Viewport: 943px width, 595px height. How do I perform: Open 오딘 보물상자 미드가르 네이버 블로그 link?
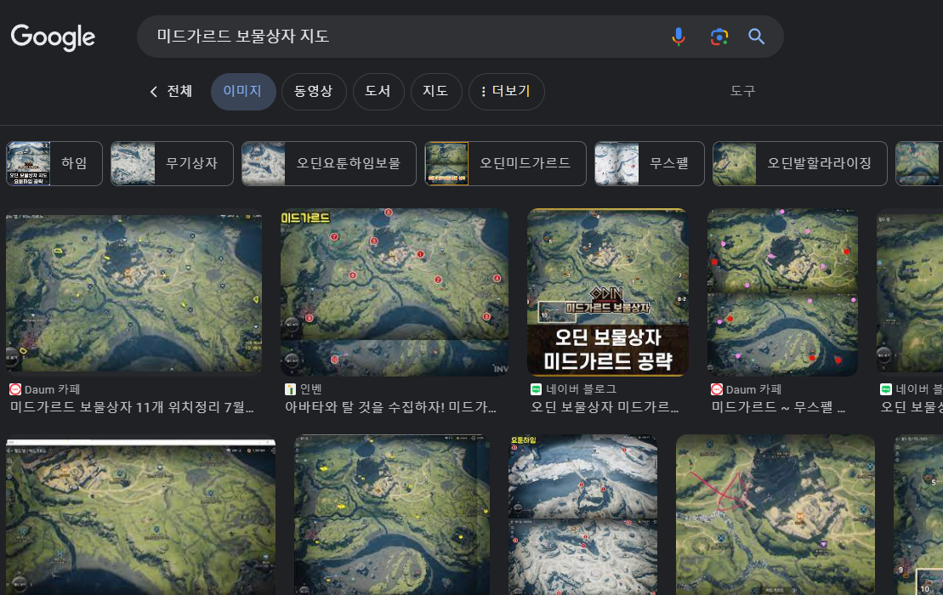(605, 407)
